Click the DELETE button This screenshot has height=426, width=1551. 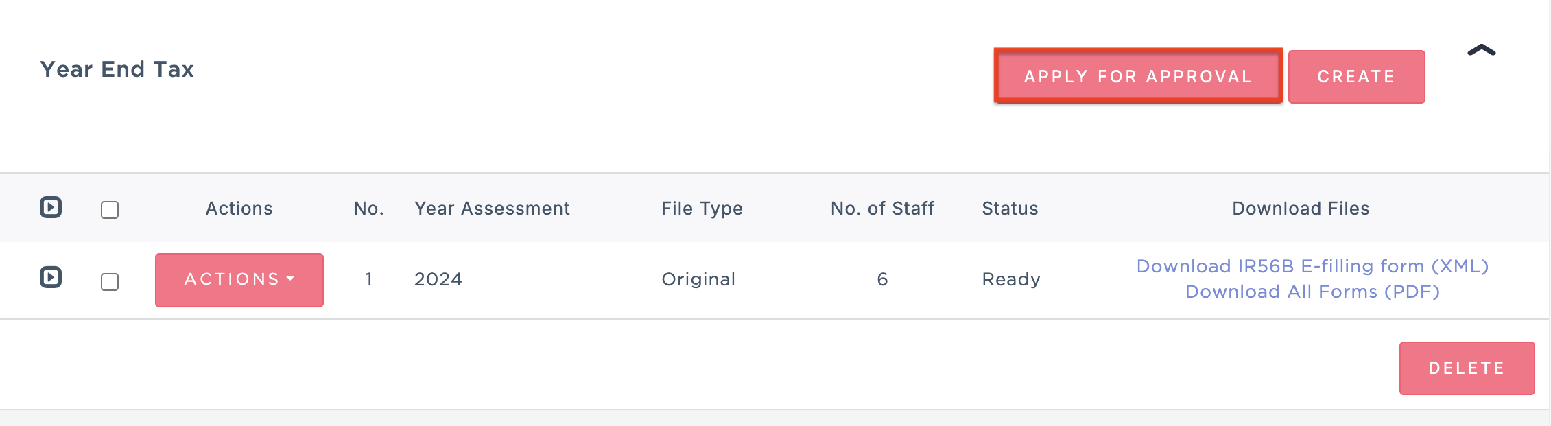tap(1467, 368)
